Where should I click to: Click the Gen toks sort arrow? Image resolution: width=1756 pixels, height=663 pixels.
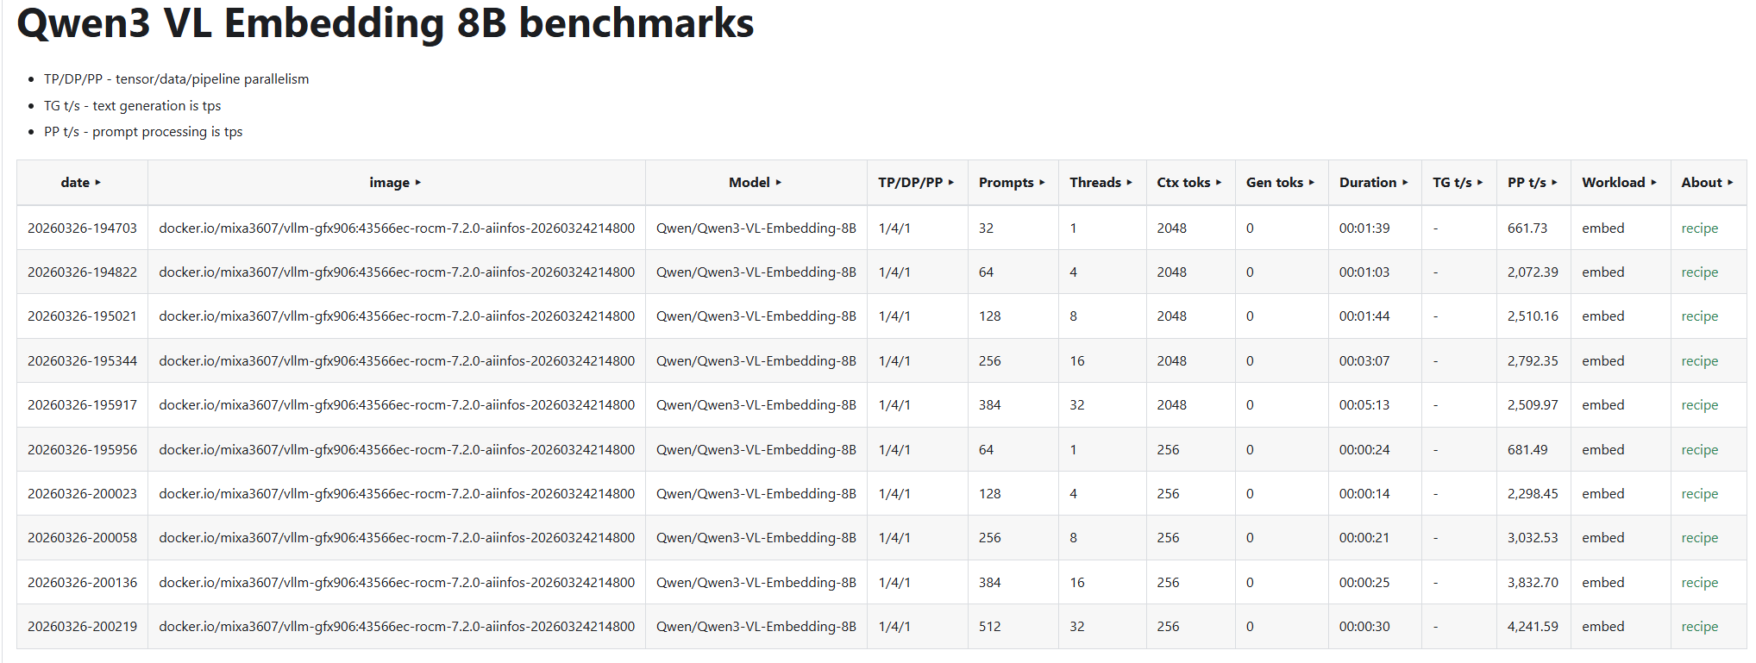pyautogui.click(x=1311, y=183)
